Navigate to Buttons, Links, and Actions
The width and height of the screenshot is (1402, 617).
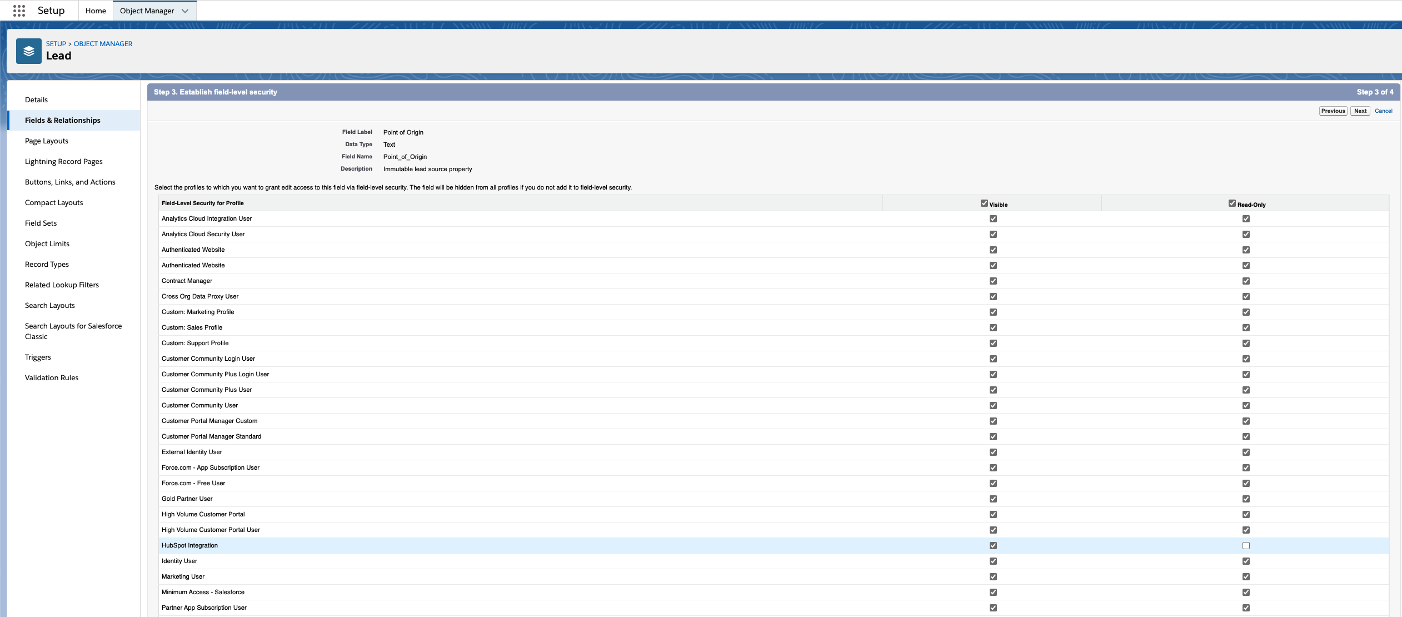[71, 182]
